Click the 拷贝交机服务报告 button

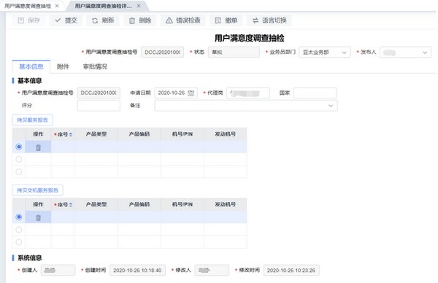coord(37,190)
